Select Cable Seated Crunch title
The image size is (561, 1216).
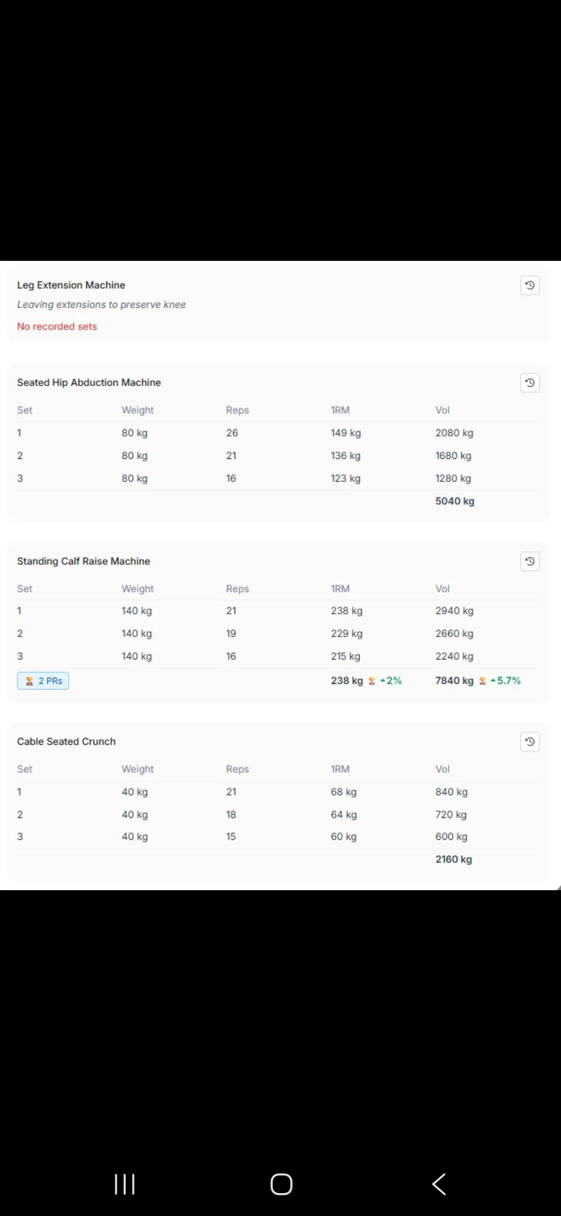point(66,742)
